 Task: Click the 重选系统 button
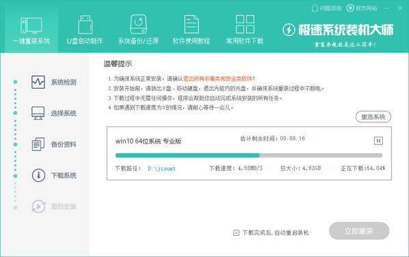[x=373, y=117]
